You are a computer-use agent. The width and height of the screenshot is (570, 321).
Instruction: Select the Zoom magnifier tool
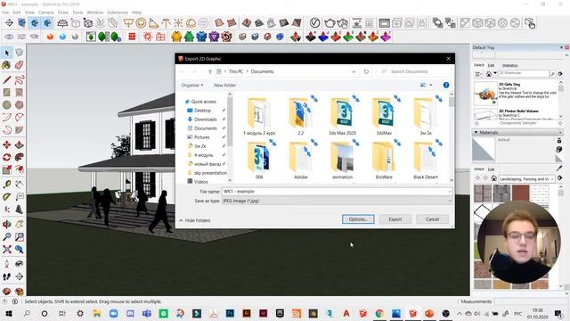point(6,237)
